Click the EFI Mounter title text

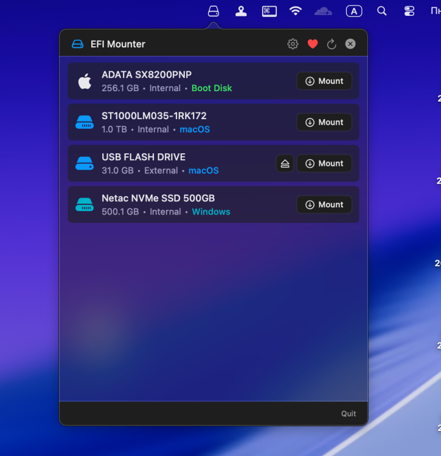tap(118, 44)
